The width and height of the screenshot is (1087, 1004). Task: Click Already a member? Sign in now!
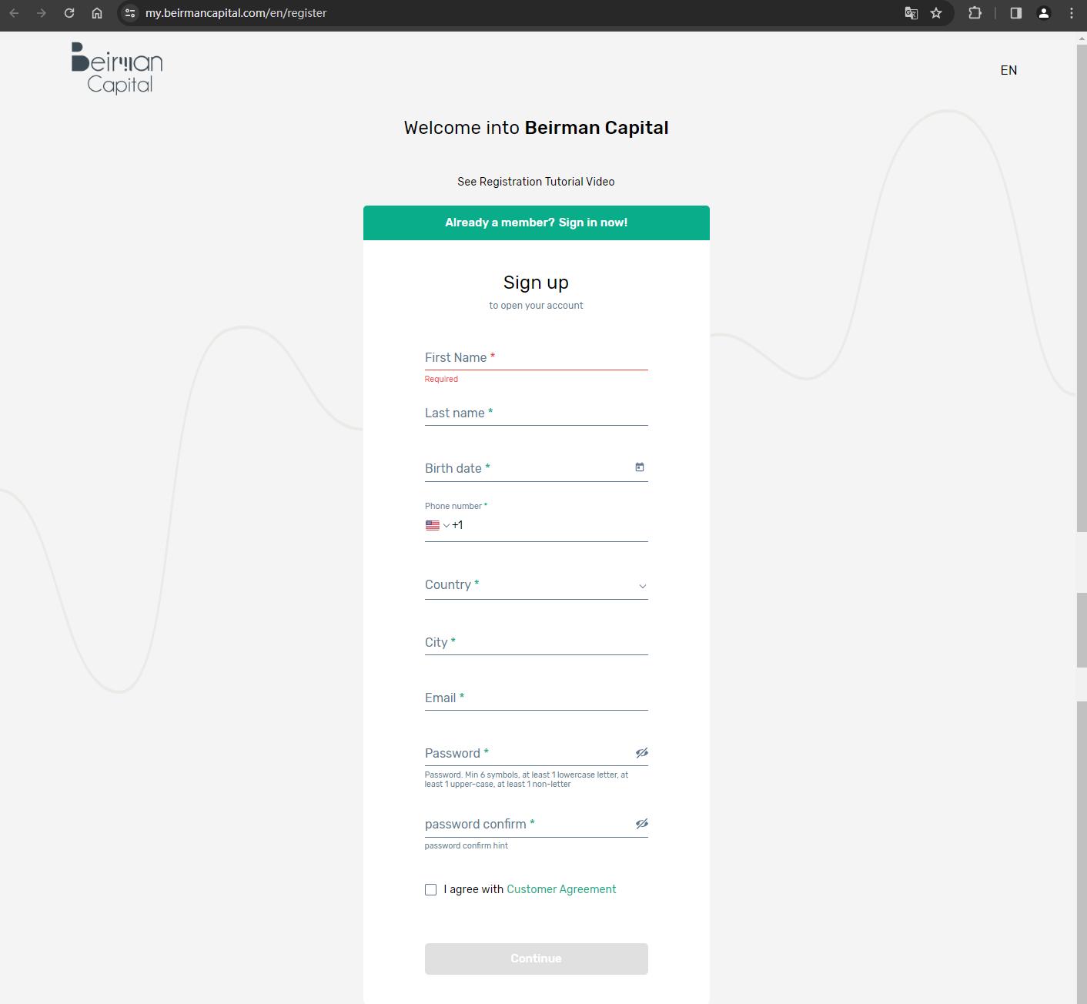[537, 223]
